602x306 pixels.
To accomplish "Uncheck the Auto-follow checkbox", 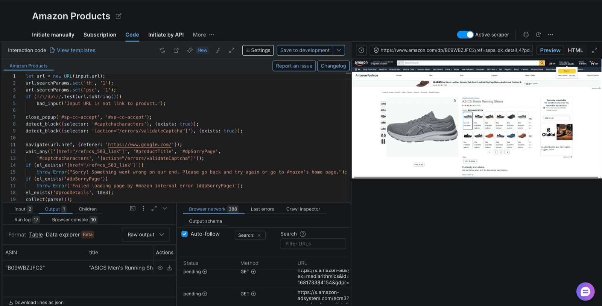I will (x=184, y=234).
